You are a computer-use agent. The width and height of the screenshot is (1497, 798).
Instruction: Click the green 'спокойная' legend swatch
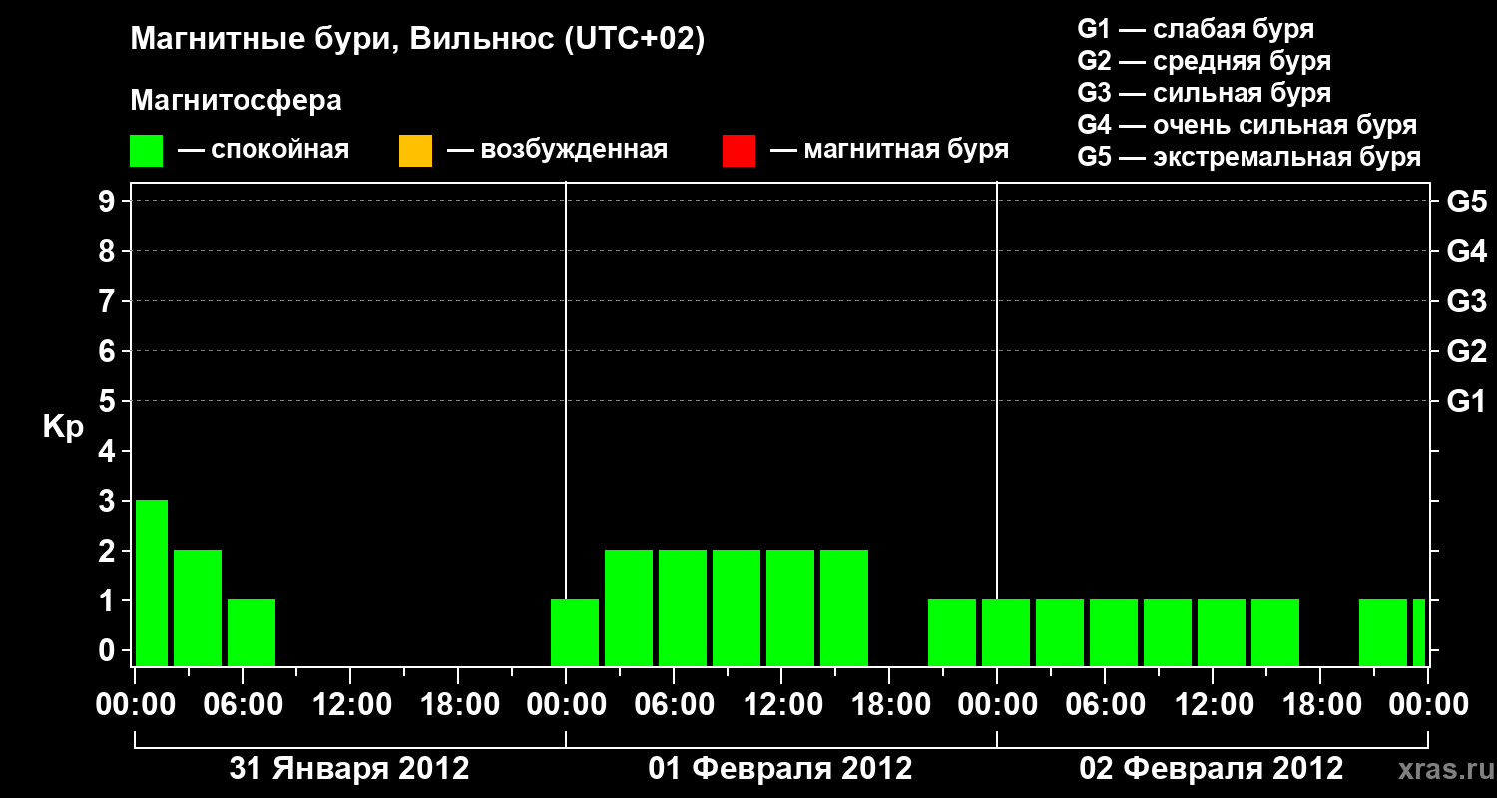point(147,151)
